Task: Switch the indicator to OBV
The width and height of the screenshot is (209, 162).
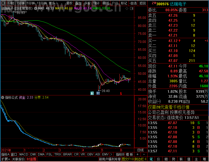Action: [x=90, y=154]
